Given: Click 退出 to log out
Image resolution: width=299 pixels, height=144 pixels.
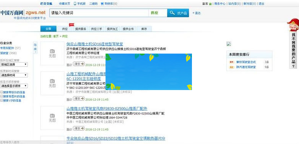Looking at the screenshot, I should coord(262,3).
